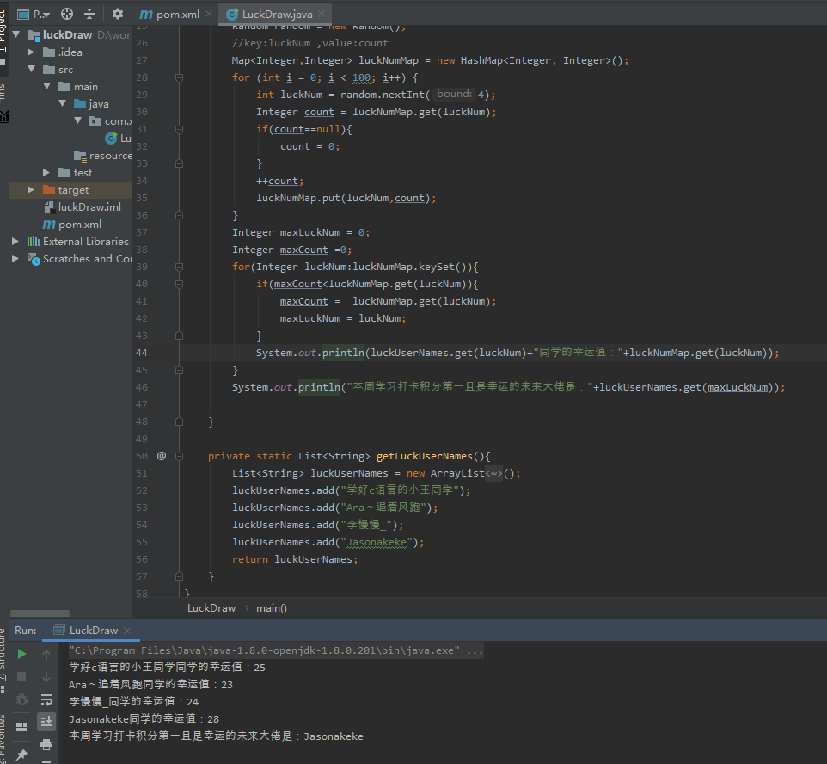Screen dimensions: 827x764
Task: Pin the Run tab with pin icon
Action: [x=21, y=755]
